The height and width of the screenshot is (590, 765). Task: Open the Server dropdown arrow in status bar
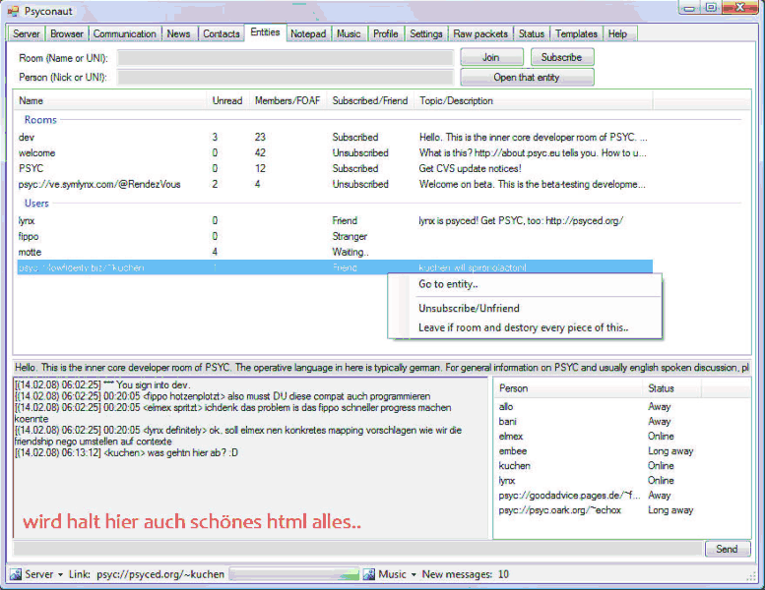click(x=60, y=575)
